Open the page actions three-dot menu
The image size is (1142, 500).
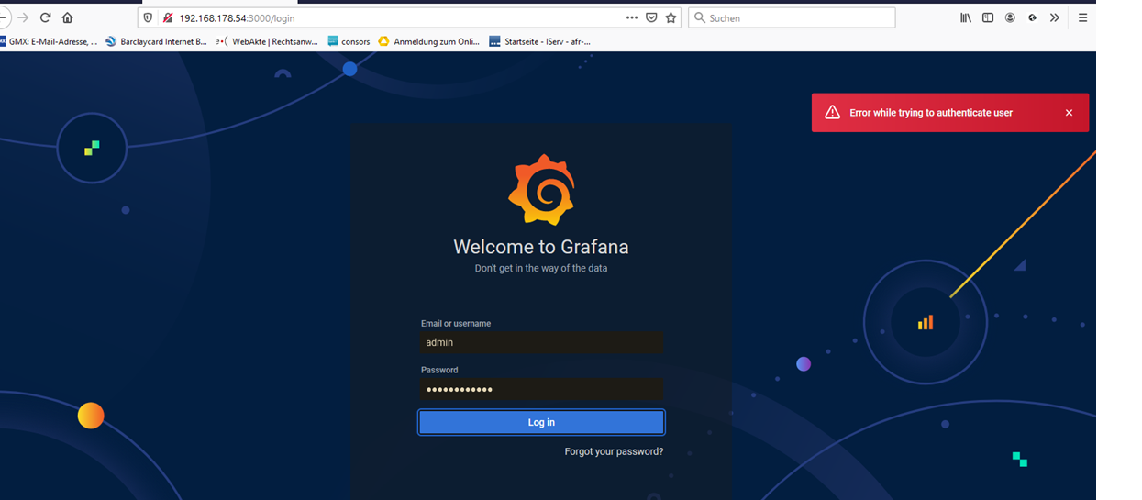631,17
